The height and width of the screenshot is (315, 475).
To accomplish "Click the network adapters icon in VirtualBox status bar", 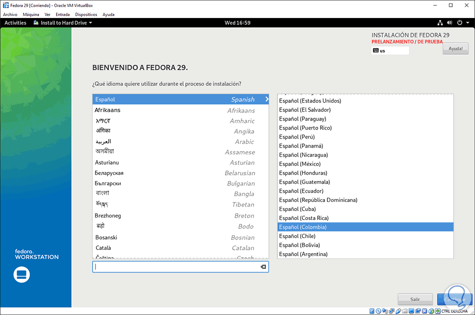I will [x=392, y=311].
